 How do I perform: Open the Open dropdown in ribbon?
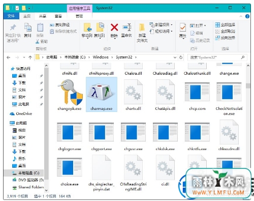click(x=198, y=25)
